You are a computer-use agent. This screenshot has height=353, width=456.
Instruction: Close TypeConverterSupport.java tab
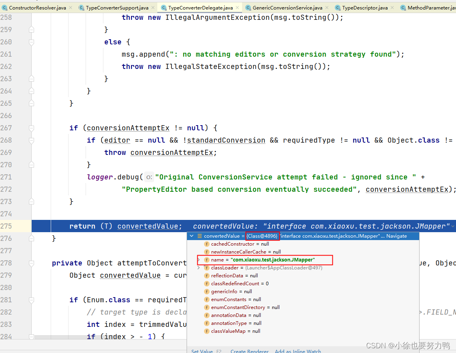point(153,8)
